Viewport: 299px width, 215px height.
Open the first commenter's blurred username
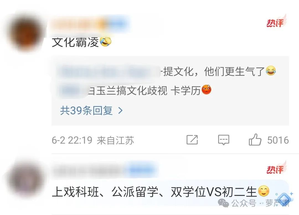point(89,25)
